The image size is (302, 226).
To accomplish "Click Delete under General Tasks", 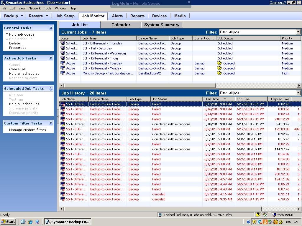I will pyautogui.click(x=14, y=43).
